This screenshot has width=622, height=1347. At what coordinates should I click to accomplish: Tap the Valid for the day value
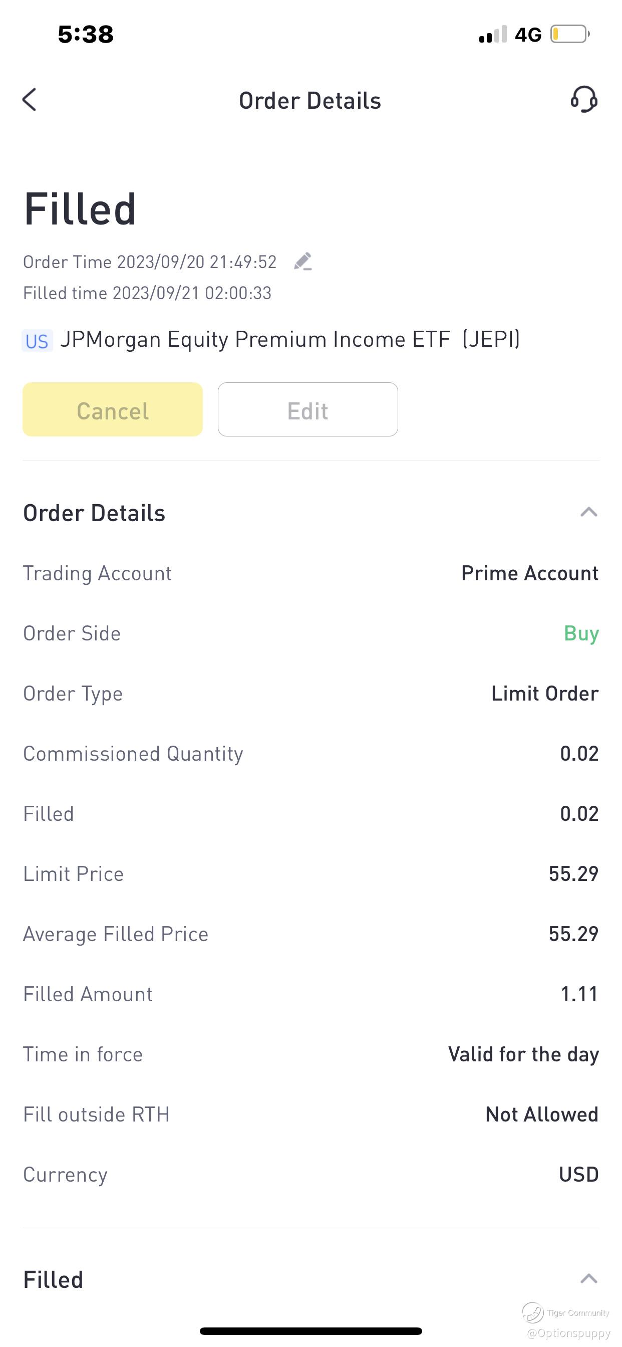tap(523, 1055)
